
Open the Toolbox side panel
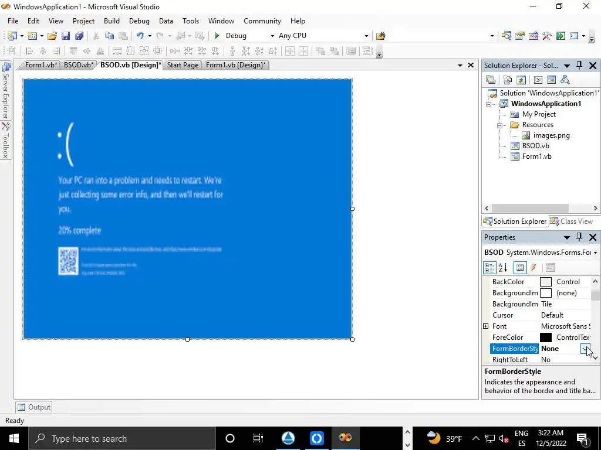click(6, 141)
